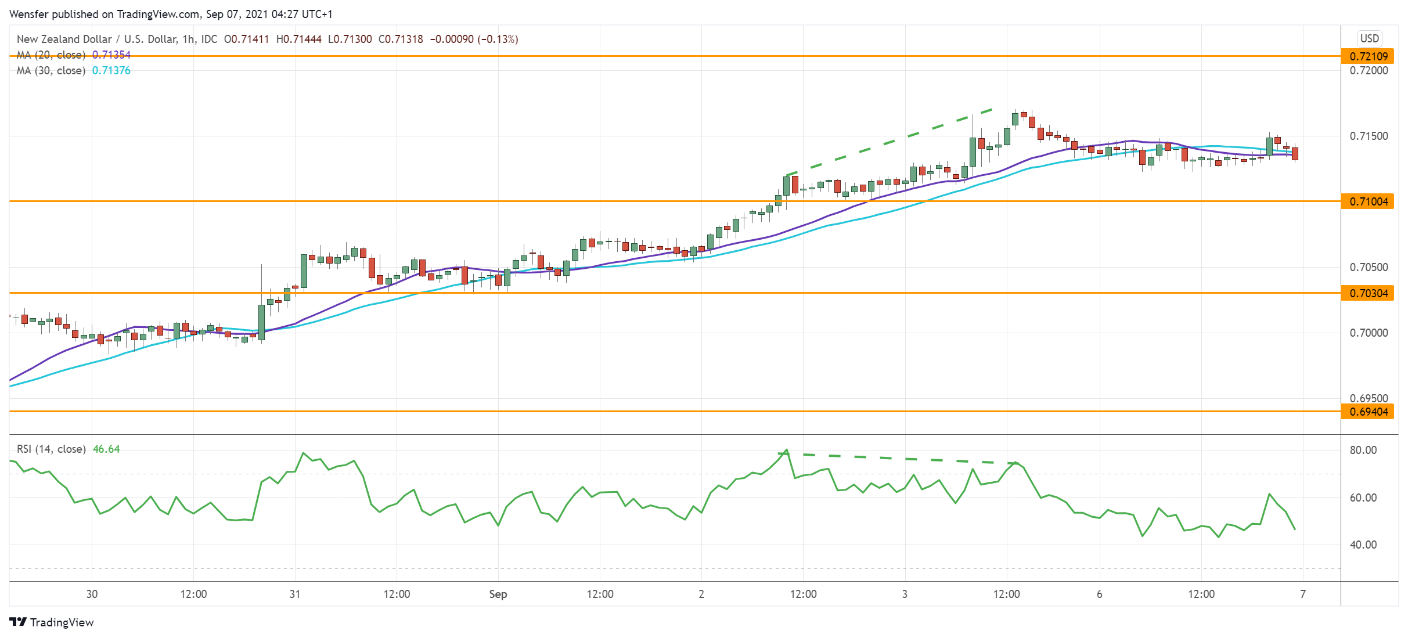
Task: Select the 0.72109 orange price label
Action: [x=1368, y=56]
